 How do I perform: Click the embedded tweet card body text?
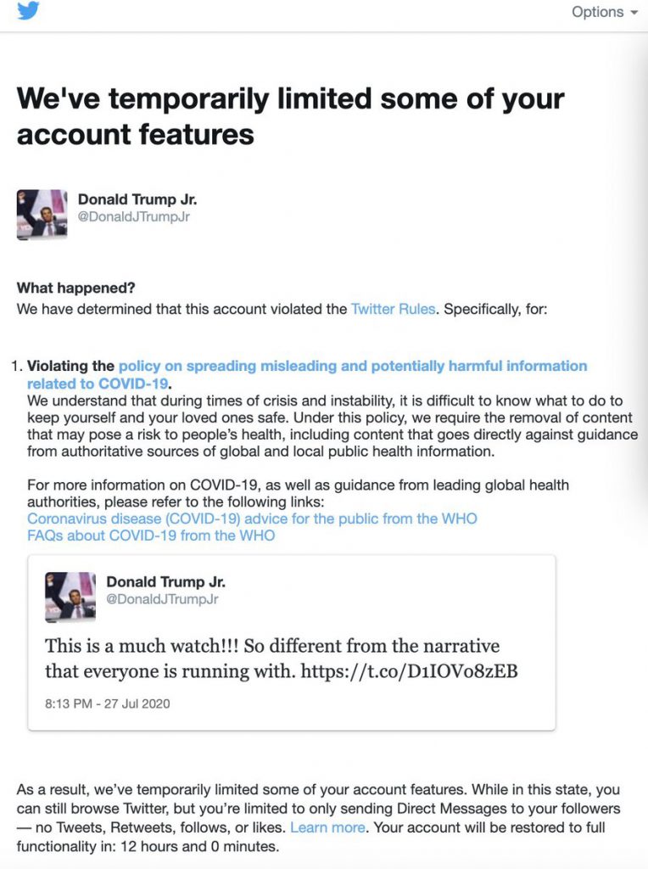pos(282,659)
